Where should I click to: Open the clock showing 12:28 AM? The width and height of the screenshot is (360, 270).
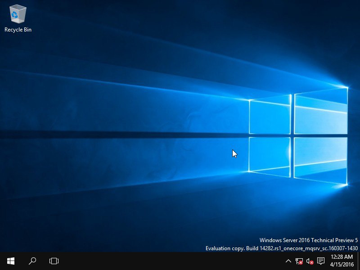pyautogui.click(x=342, y=261)
